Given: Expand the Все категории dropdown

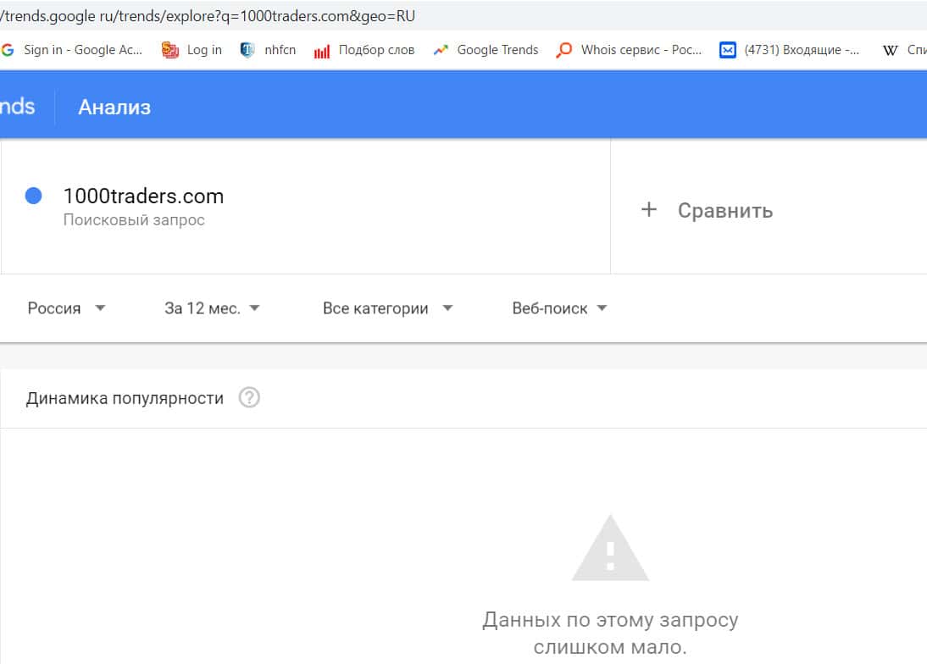Looking at the screenshot, I should coord(388,308).
